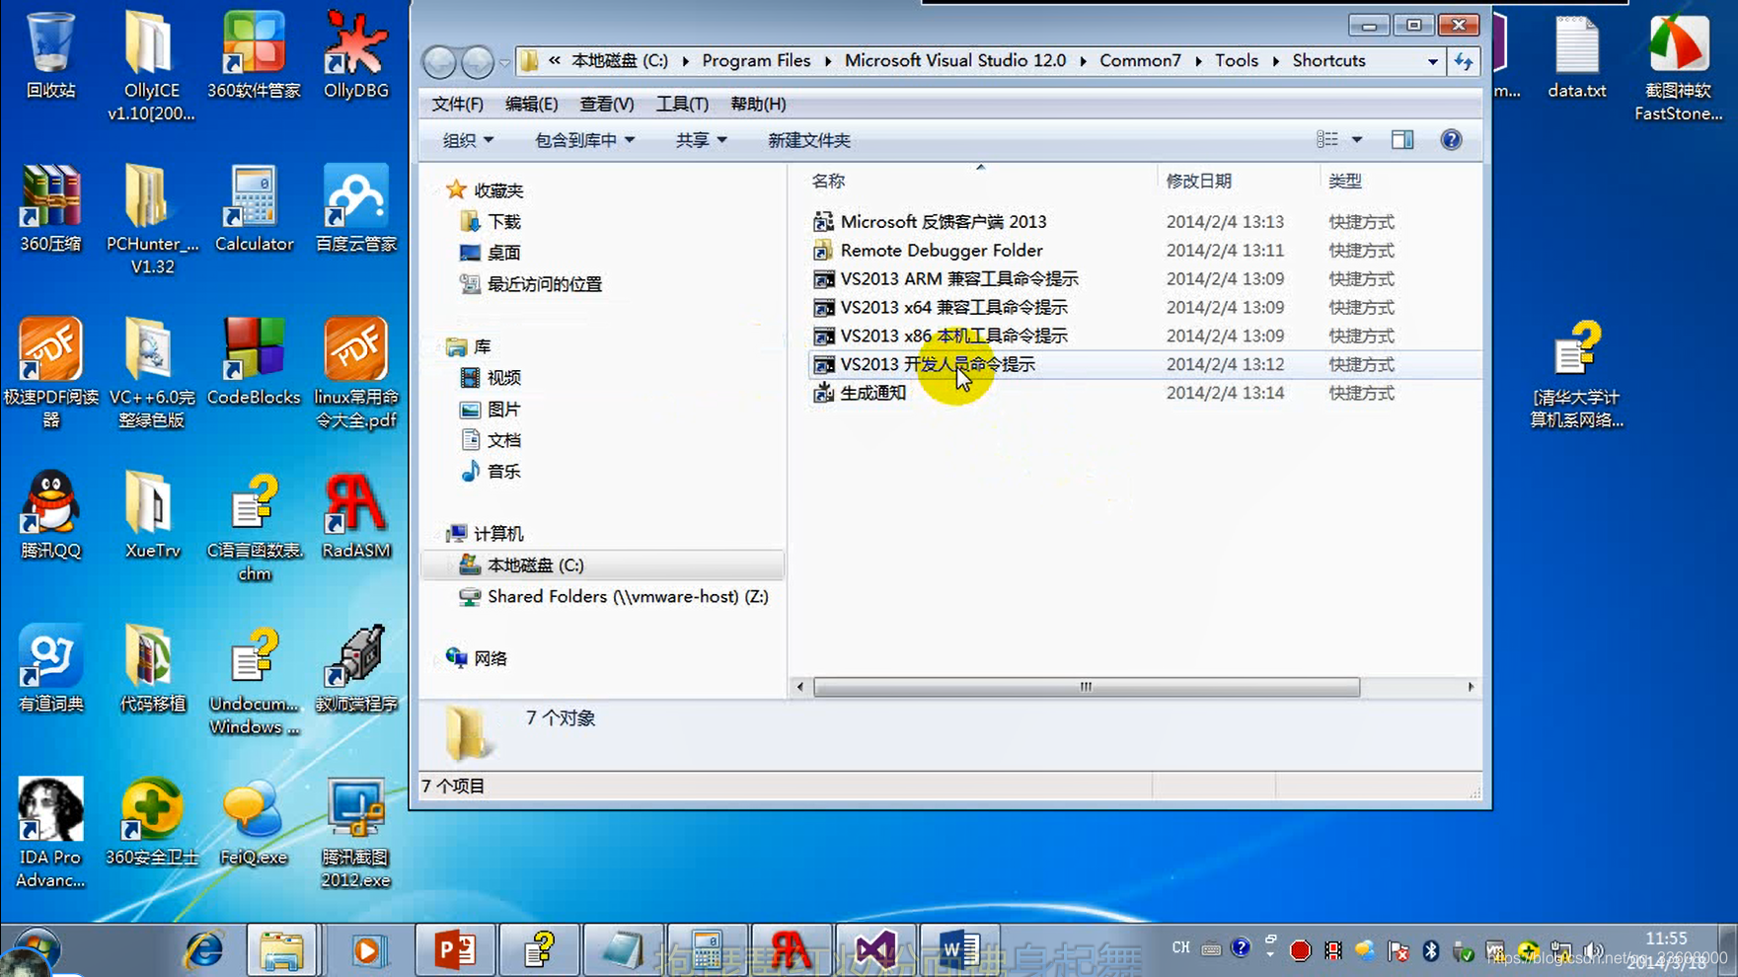1738x977 pixels.
Task: Open the Calculator desktop shortcut
Action: pyautogui.click(x=254, y=208)
